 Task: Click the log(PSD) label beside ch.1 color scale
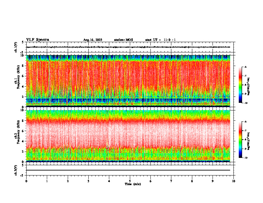pos(249,86)
